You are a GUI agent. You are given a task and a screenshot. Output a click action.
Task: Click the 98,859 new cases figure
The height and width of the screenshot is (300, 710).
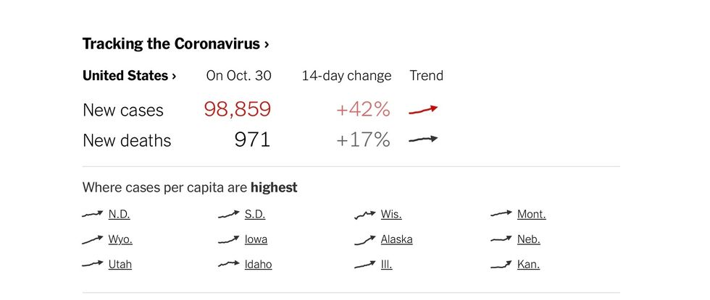(238, 109)
